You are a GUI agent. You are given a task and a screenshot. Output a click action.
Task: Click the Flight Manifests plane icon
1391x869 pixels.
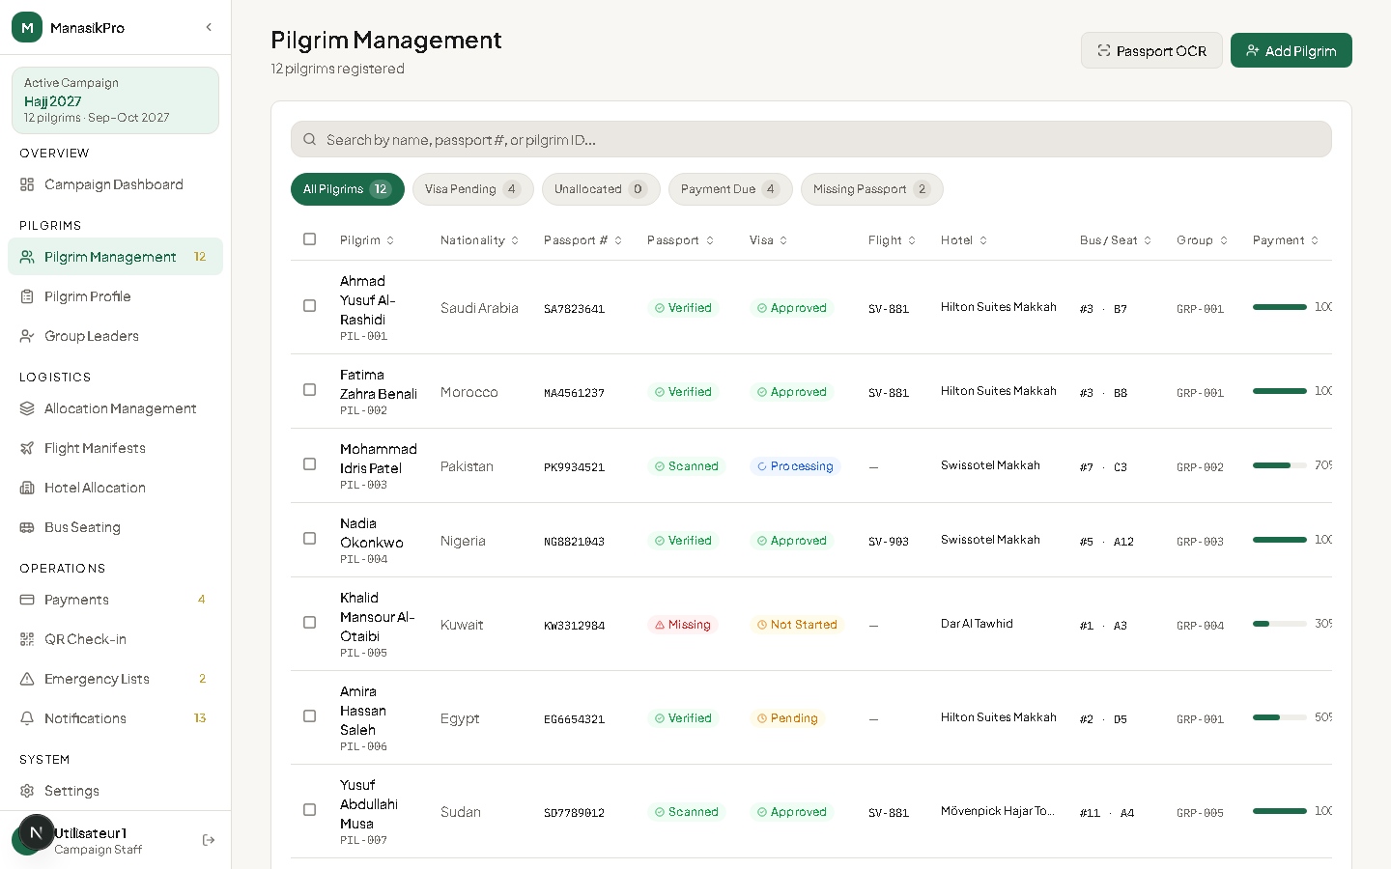[27, 448]
